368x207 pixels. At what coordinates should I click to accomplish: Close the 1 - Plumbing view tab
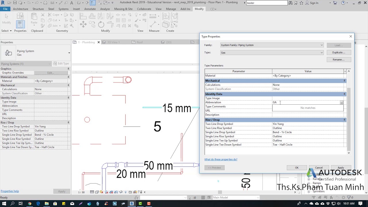99,42
